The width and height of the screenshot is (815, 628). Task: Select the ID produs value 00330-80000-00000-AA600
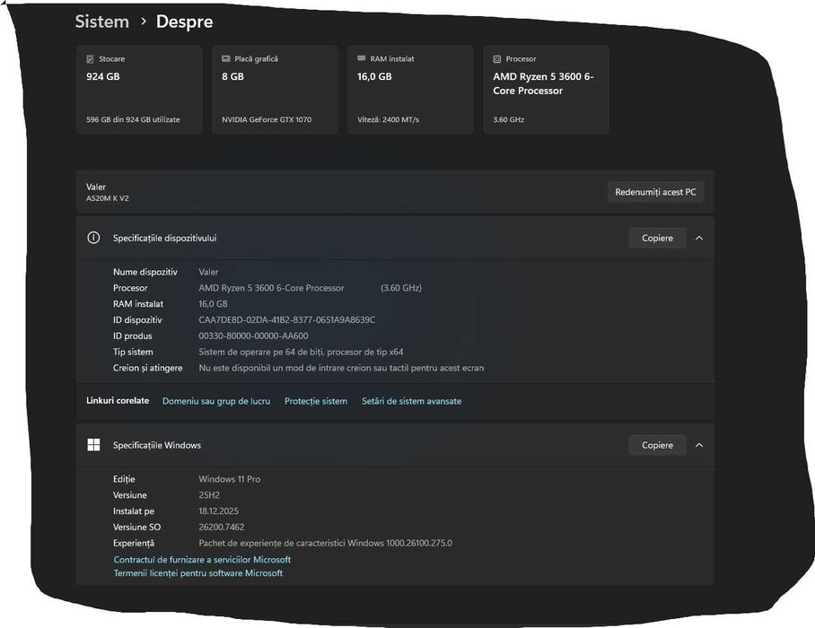[x=253, y=336]
